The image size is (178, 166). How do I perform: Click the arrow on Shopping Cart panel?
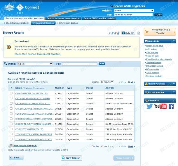(174, 32)
